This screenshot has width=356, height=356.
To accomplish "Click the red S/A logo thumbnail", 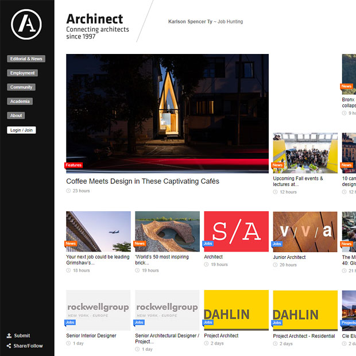I will (x=237, y=231).
